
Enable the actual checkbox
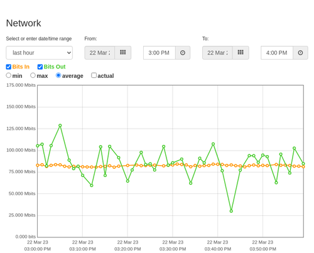pos(94,75)
